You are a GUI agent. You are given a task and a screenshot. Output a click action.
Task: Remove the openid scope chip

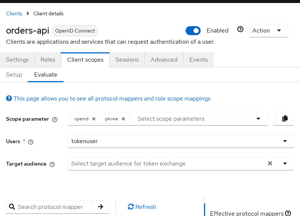coord(94,119)
